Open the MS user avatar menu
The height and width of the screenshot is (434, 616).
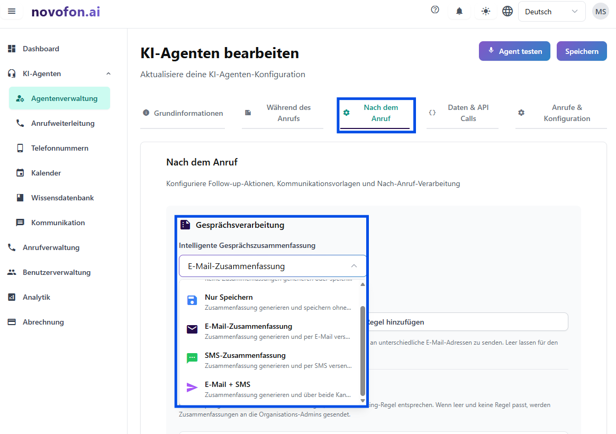[x=600, y=11]
